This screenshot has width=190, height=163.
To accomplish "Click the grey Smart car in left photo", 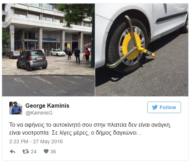I will click(32, 60).
